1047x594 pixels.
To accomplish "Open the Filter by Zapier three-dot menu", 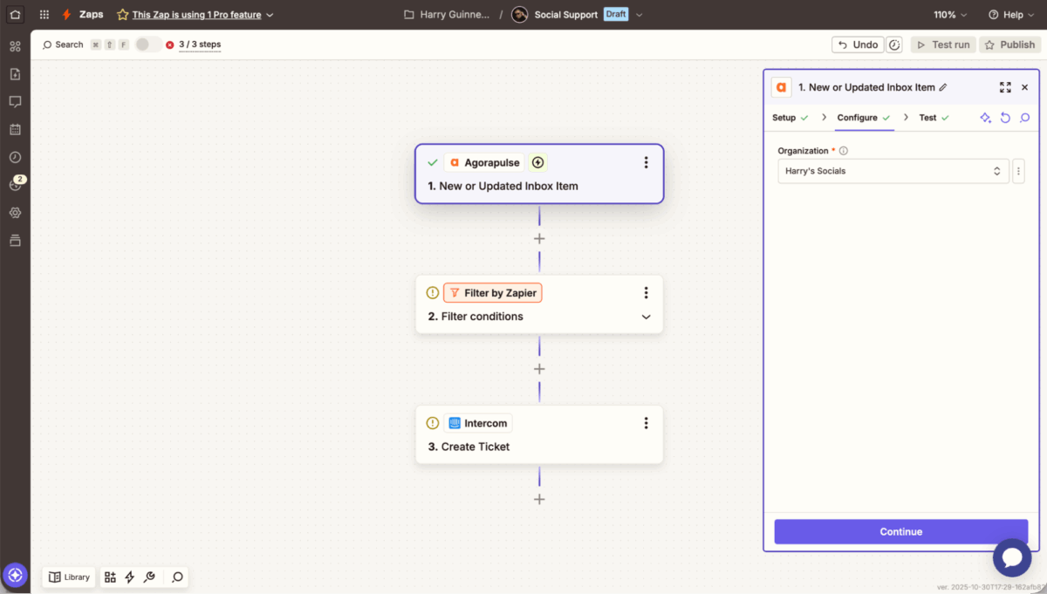I will 646,292.
